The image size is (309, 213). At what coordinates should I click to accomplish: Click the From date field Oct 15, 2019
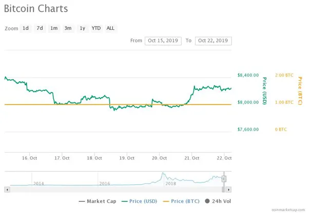pyautogui.click(x=163, y=41)
